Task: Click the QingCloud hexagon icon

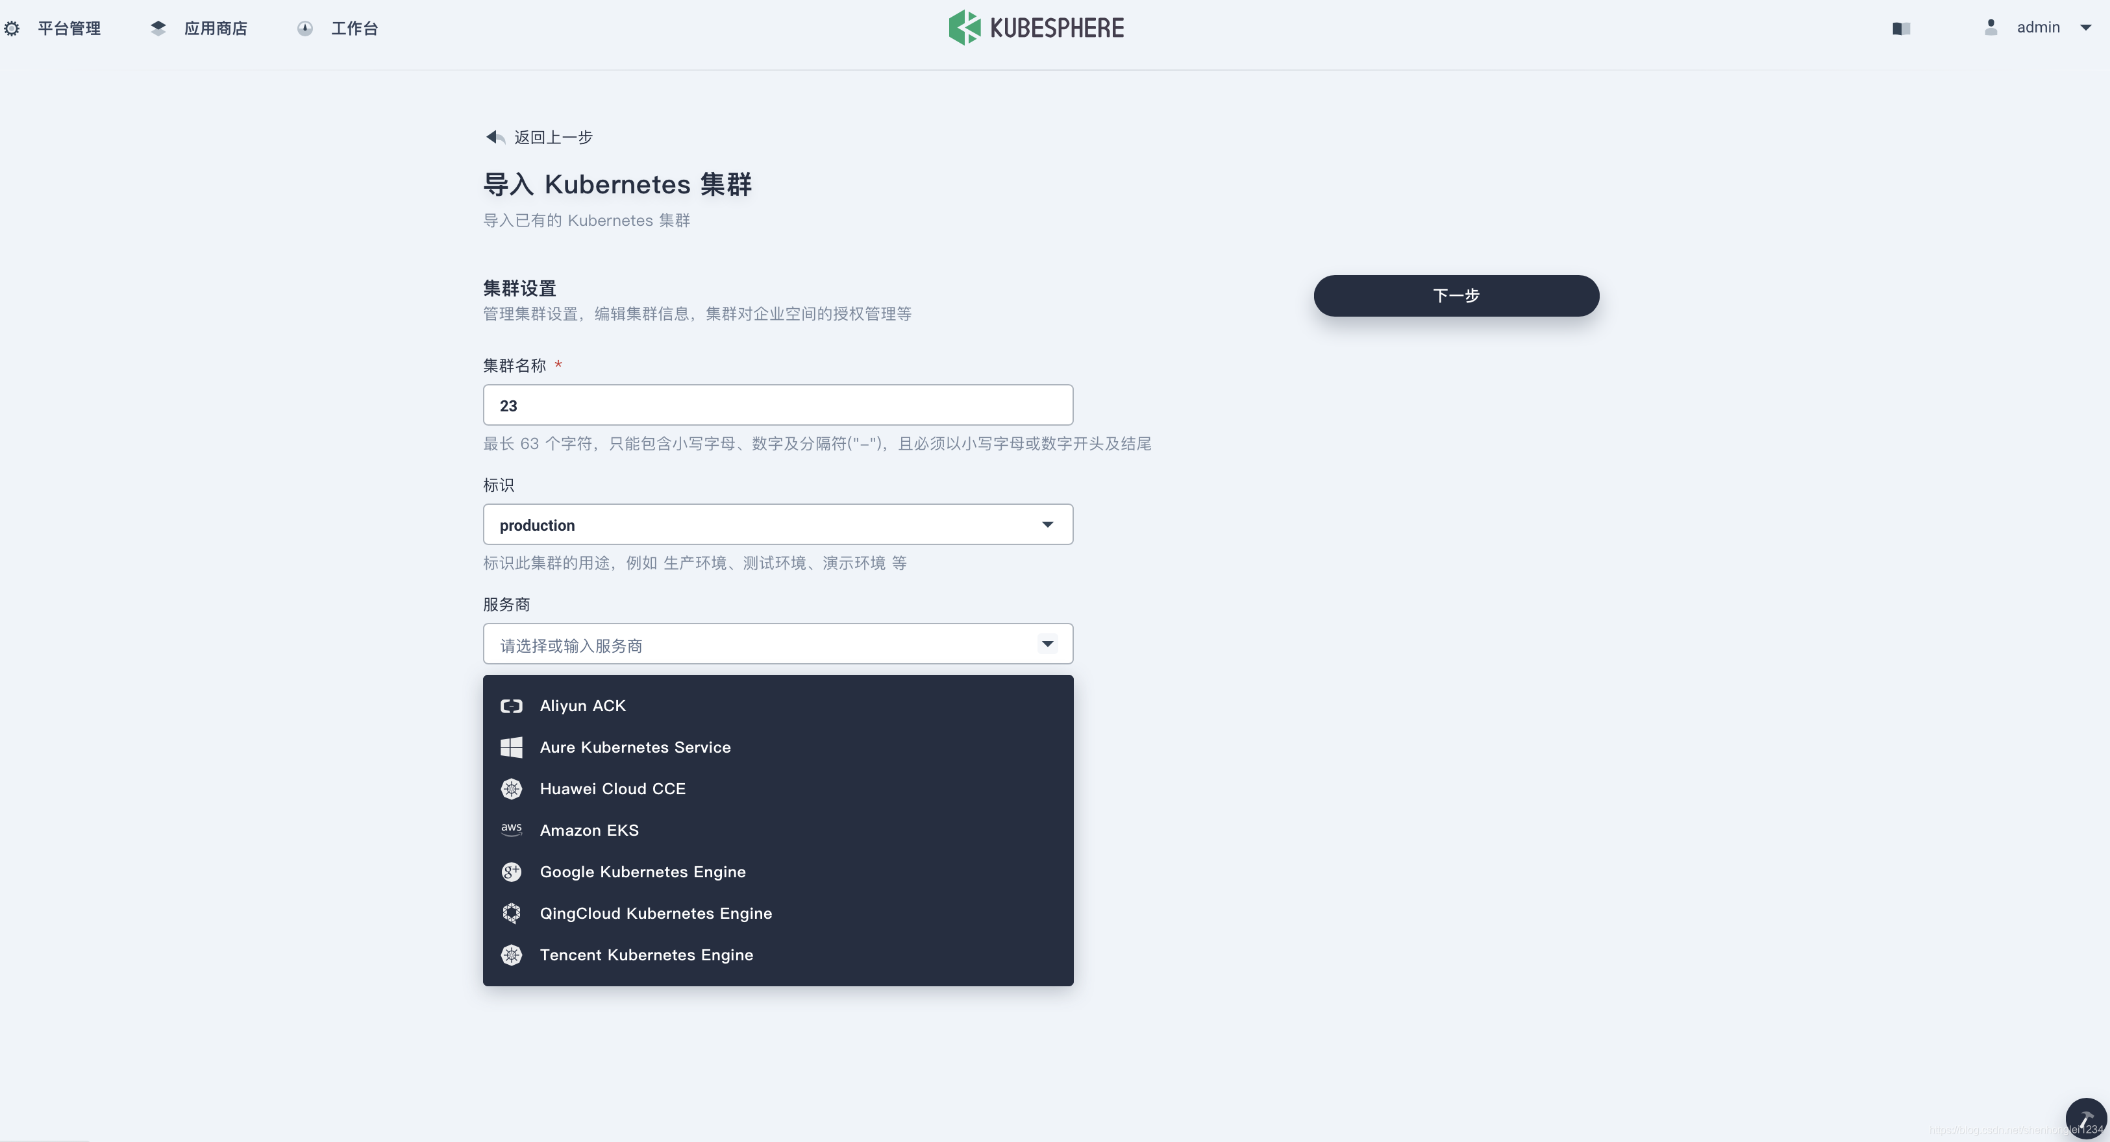Action: coord(511,914)
